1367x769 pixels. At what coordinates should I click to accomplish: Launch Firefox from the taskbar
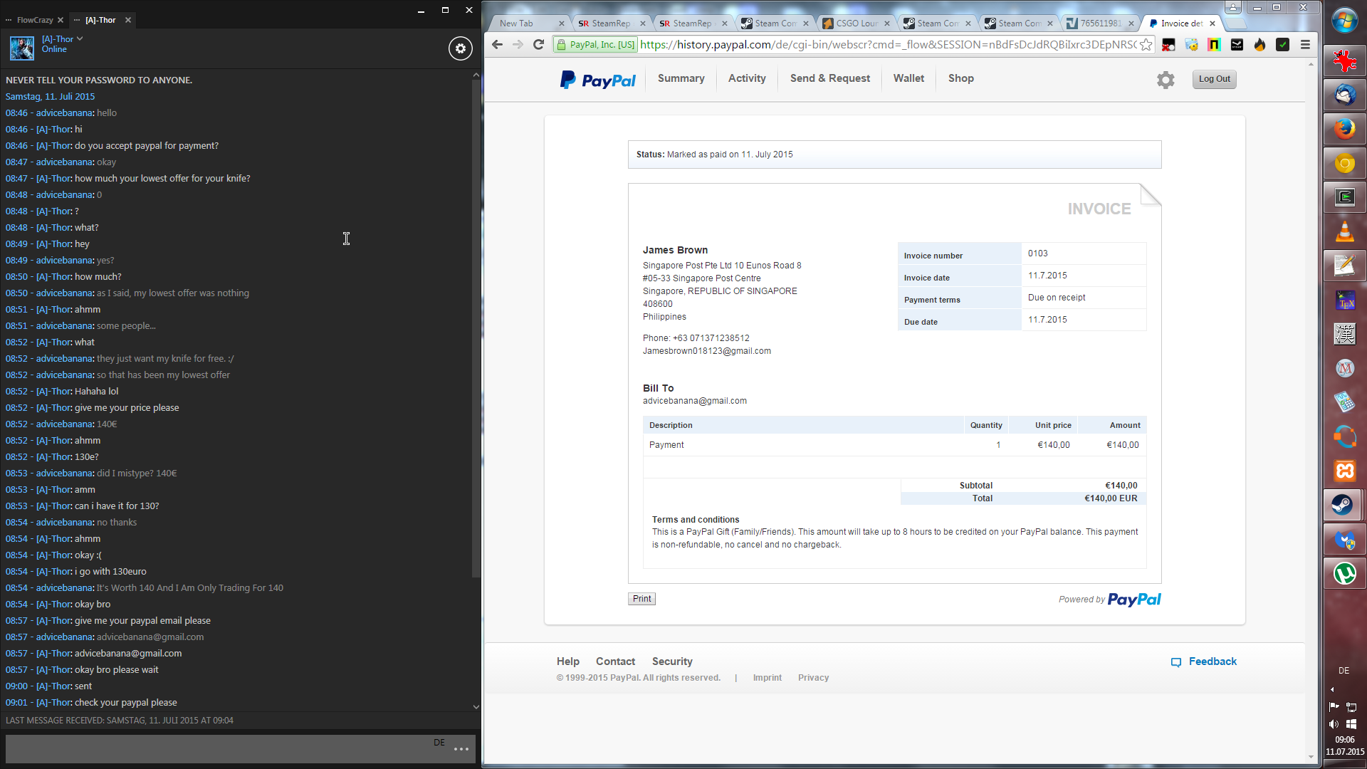tap(1344, 129)
